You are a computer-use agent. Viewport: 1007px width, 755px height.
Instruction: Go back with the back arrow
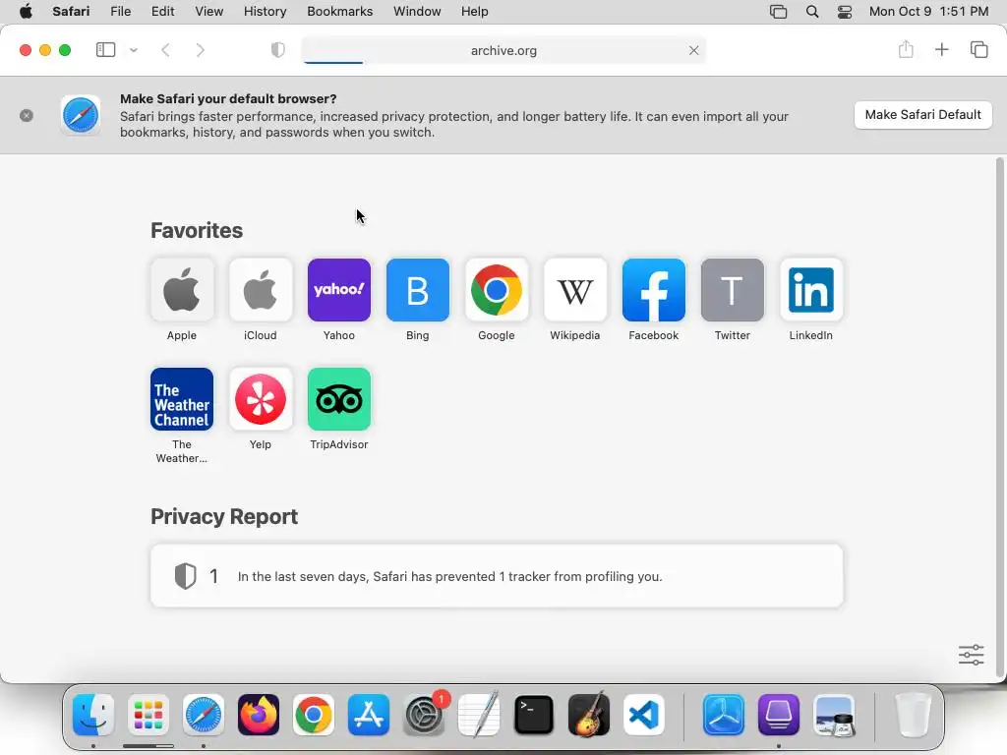tap(165, 50)
